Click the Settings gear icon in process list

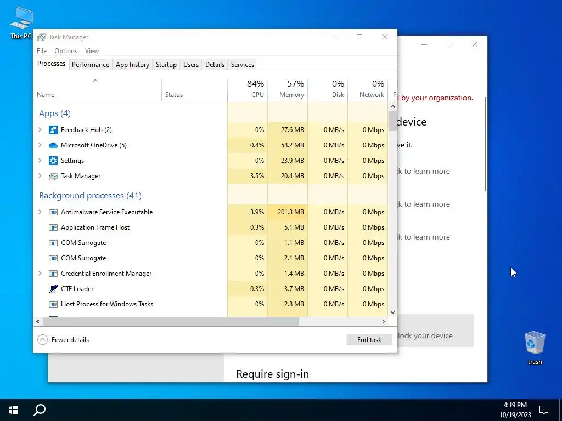53,161
